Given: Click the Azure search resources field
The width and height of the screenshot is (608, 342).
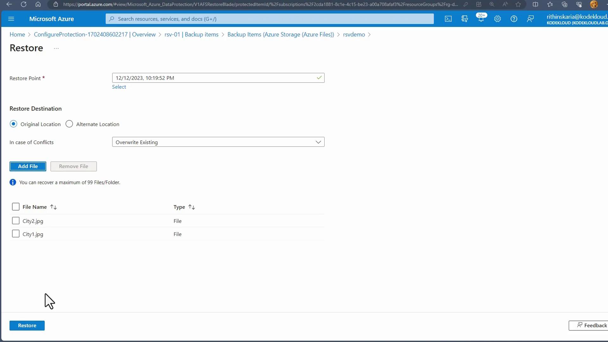Looking at the screenshot, I should click(269, 19).
